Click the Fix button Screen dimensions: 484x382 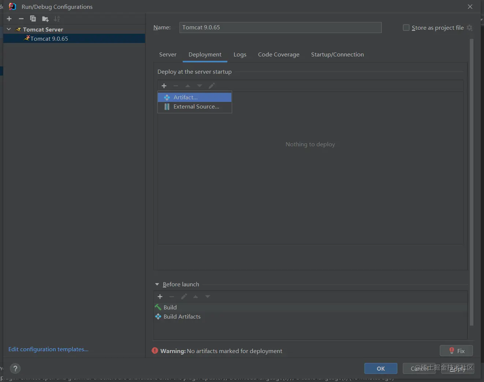456,351
